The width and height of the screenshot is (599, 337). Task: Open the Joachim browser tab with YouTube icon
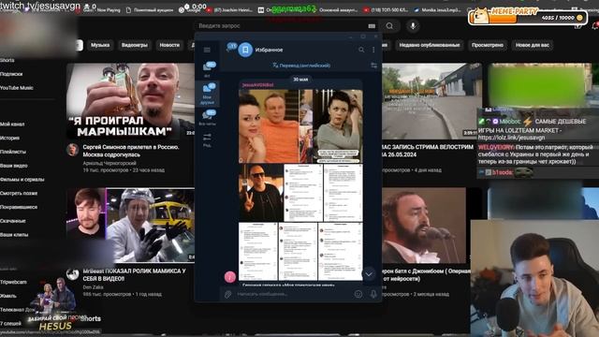229,10
